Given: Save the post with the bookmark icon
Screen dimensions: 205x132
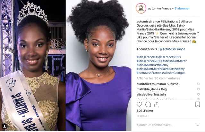Looking at the screenshot, I should [198, 104].
